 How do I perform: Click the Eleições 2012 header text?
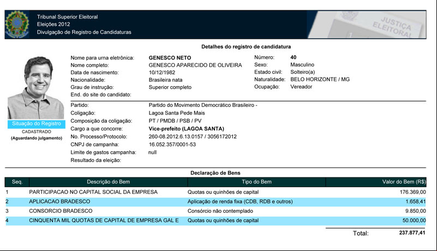point(53,24)
